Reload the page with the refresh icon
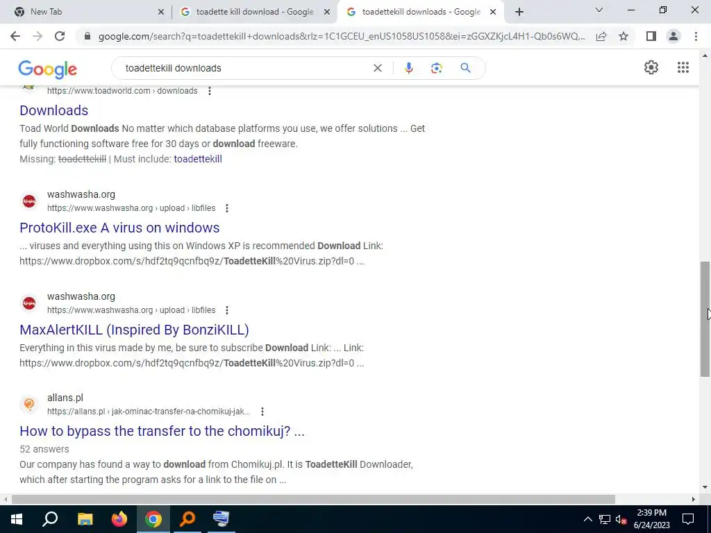The image size is (711, 533). click(60, 36)
